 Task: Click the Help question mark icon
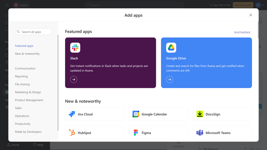coord(35,145)
